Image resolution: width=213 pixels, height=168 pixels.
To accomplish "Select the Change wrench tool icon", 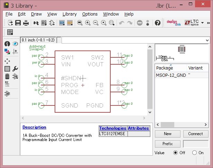I will (15, 69).
